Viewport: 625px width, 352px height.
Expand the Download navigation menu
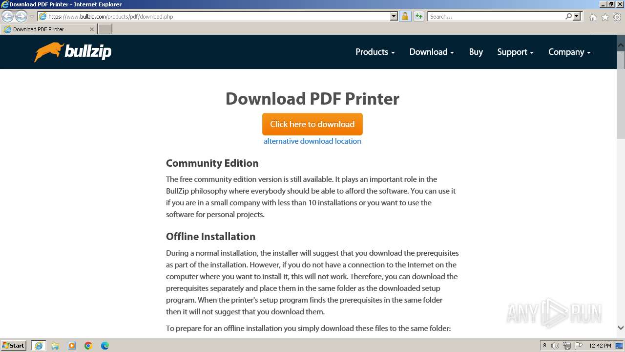click(x=432, y=52)
